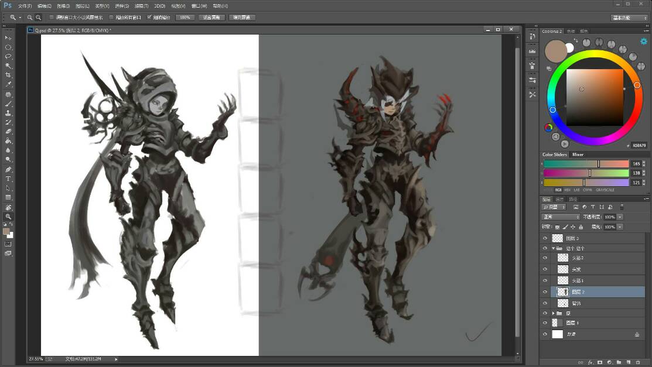This screenshot has width=652, height=367.
Task: Click the delete layer trash icon
Action: (638, 362)
